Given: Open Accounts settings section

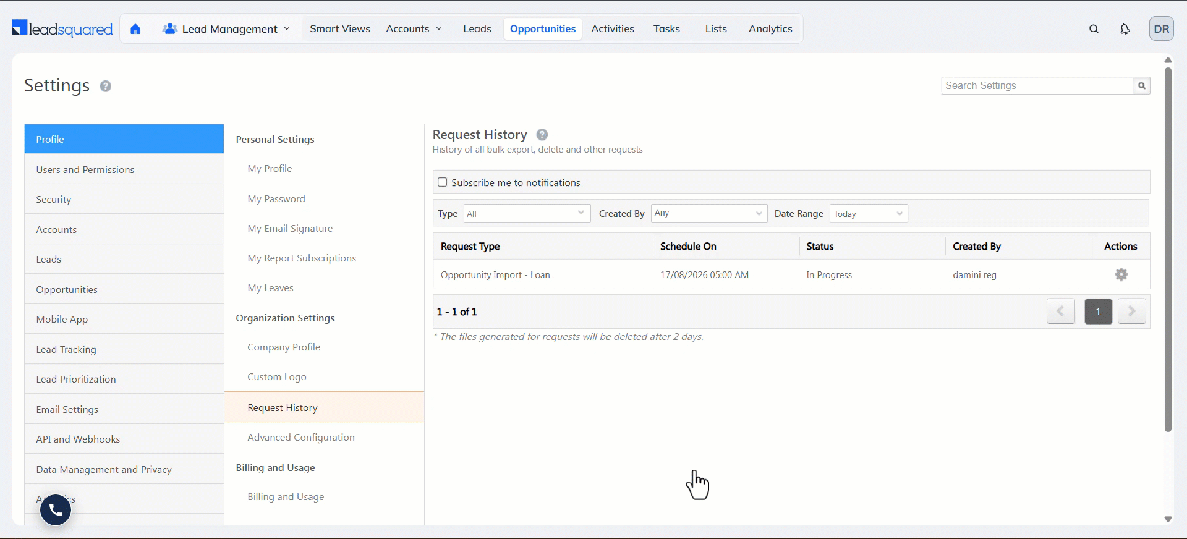Looking at the screenshot, I should pos(124,229).
